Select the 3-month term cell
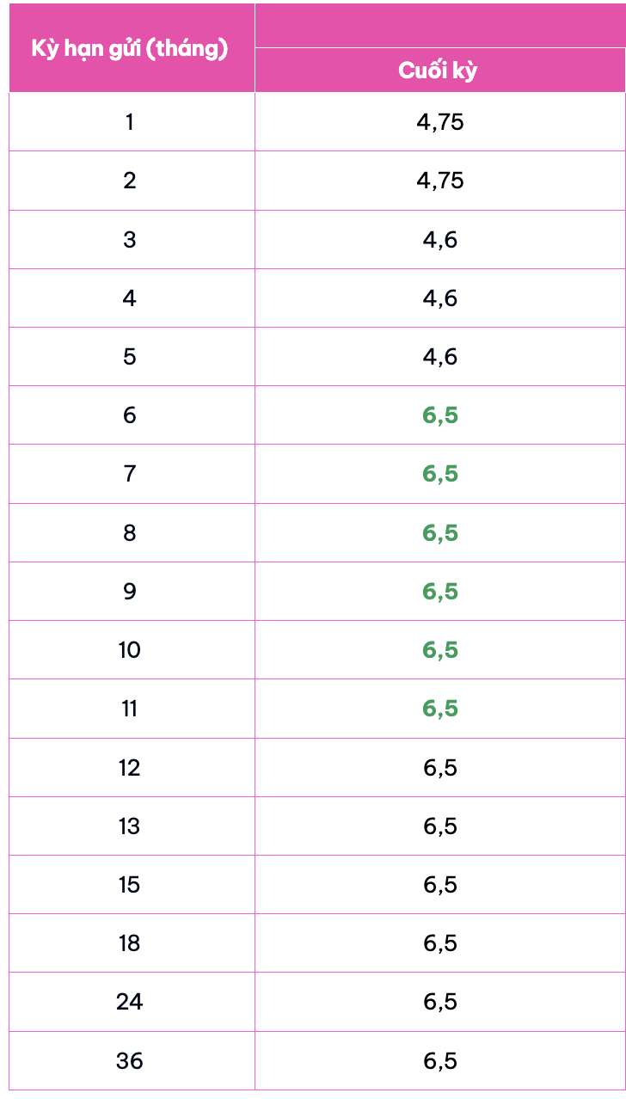 click(130, 239)
